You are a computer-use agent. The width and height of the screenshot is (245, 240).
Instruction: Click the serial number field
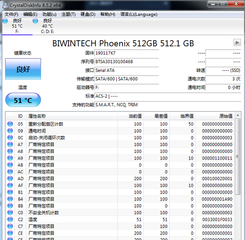[127, 62]
